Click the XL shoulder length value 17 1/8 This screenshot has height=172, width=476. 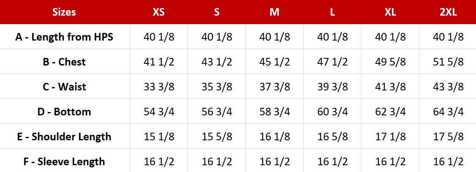[390, 137]
